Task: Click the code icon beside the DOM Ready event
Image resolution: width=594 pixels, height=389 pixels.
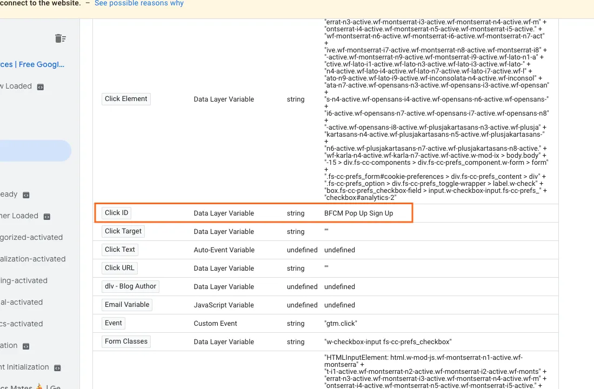Action: click(26, 195)
